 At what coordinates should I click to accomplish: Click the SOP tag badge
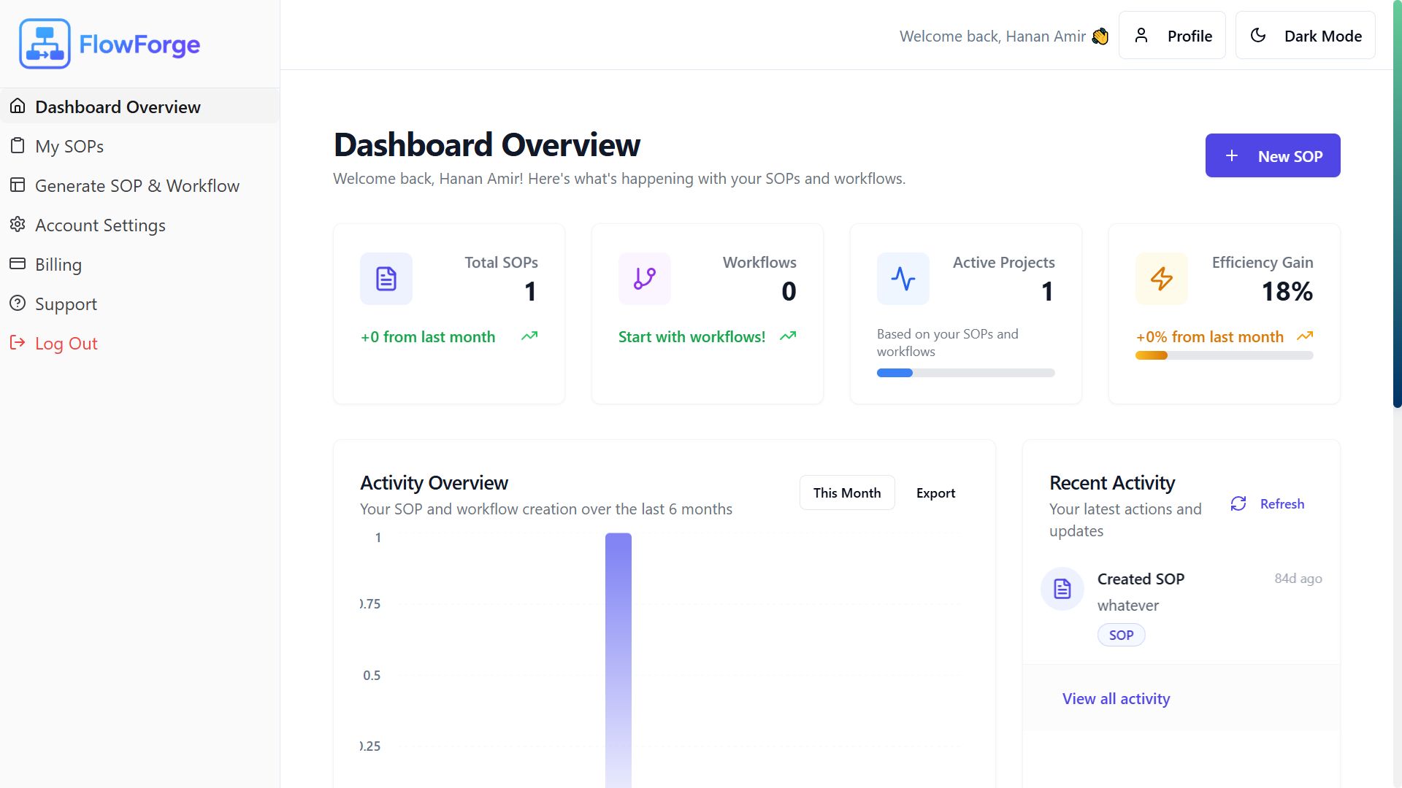pos(1121,635)
